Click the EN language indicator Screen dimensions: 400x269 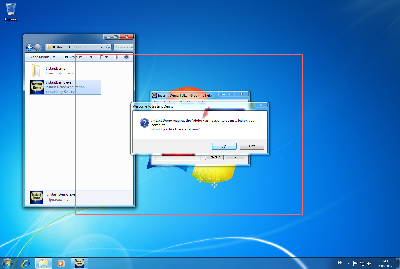coord(340,263)
